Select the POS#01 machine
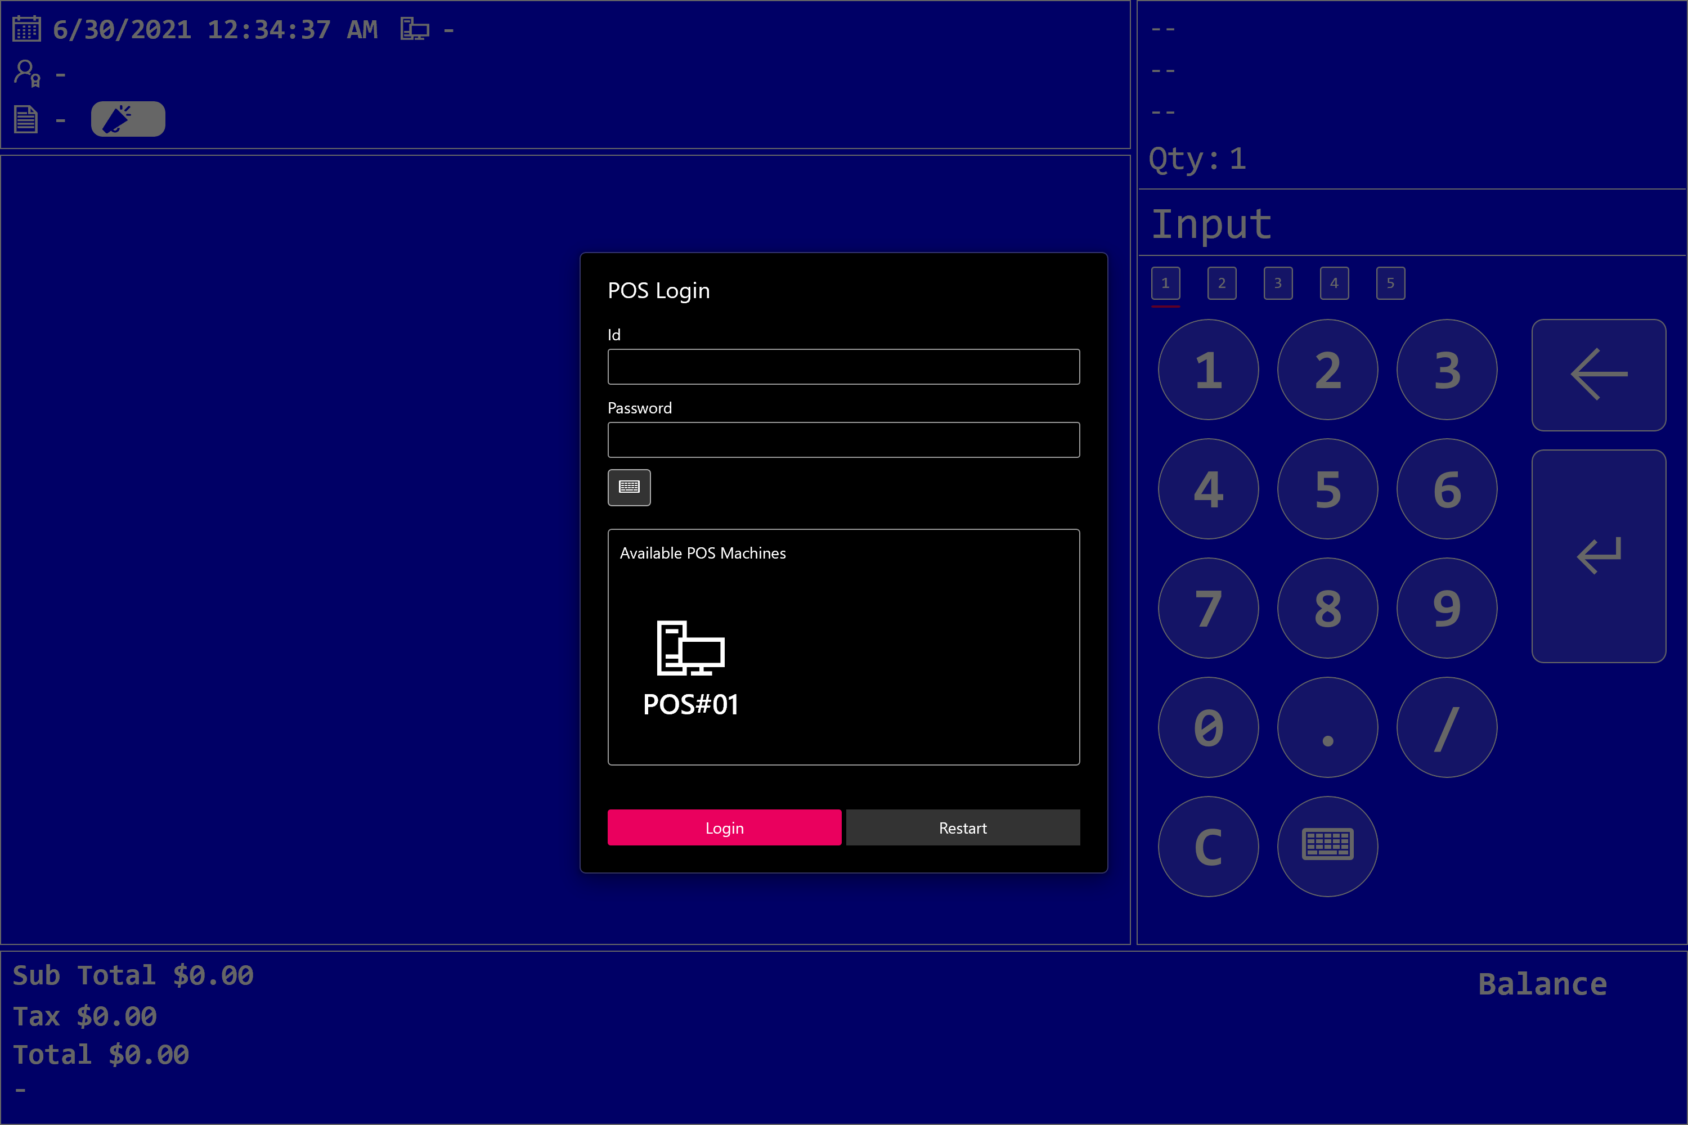Image resolution: width=1688 pixels, height=1125 pixels. click(690, 669)
